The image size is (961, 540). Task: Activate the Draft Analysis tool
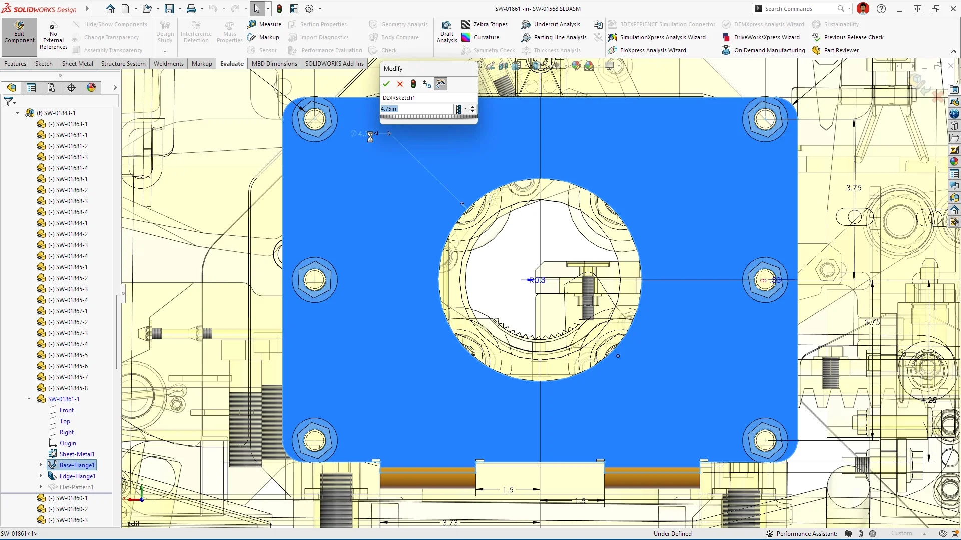(447, 33)
